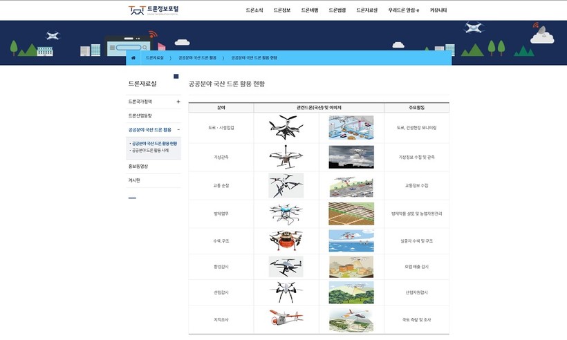
Task: Open 홍보동영상 sidebar link
Action: pos(138,167)
